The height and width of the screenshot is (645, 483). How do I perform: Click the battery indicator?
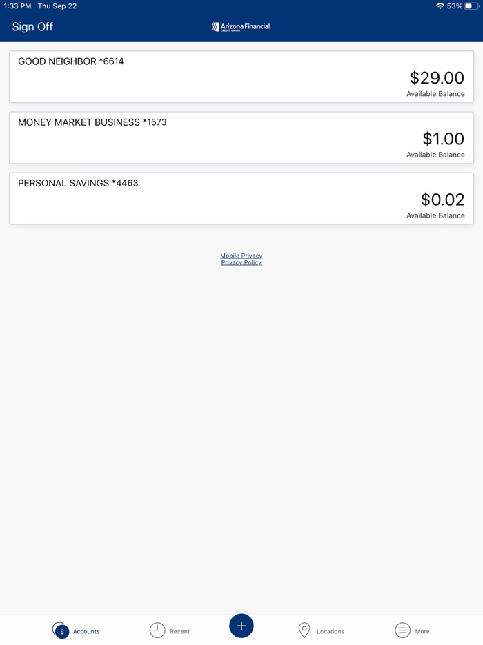472,6
